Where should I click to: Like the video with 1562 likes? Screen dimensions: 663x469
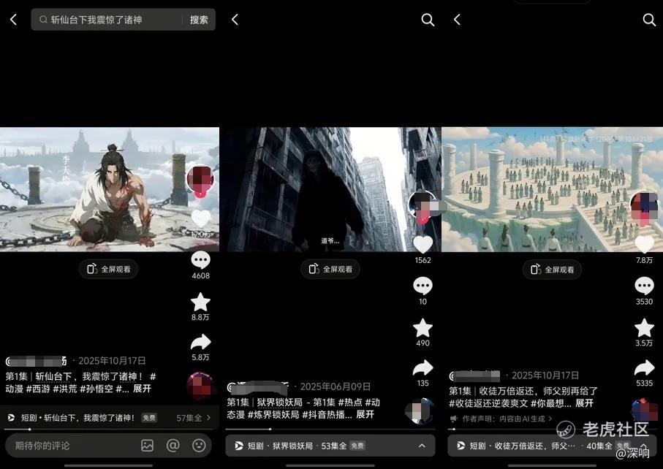coord(423,245)
